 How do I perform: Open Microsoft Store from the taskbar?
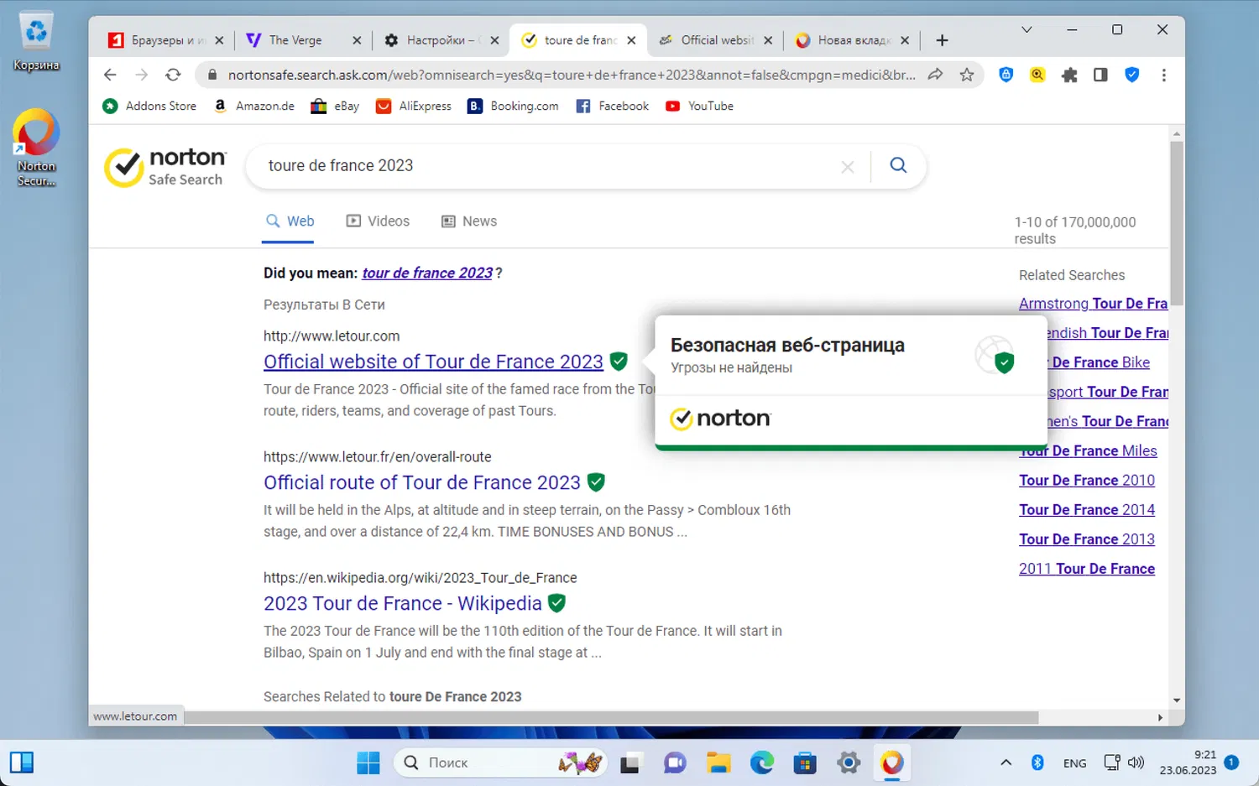(805, 763)
